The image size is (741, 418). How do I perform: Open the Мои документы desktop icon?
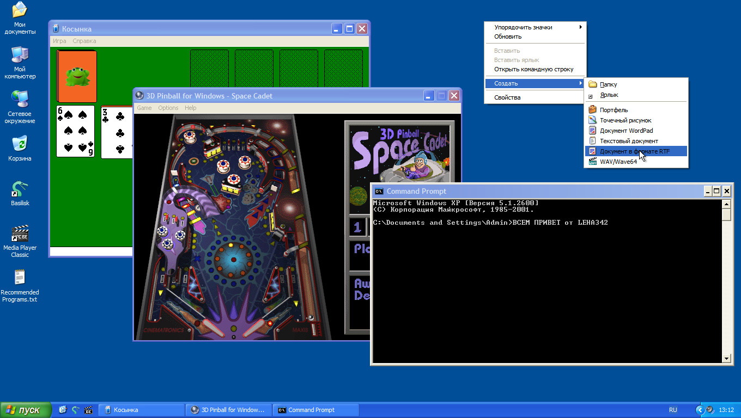tap(20, 17)
